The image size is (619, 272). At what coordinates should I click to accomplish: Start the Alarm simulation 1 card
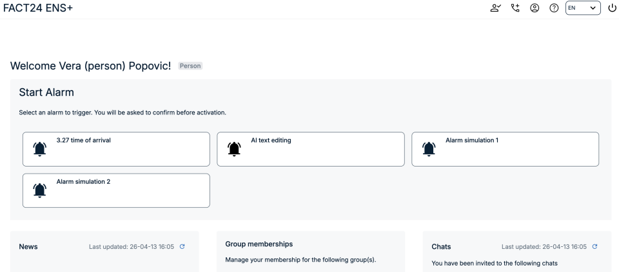(505, 149)
